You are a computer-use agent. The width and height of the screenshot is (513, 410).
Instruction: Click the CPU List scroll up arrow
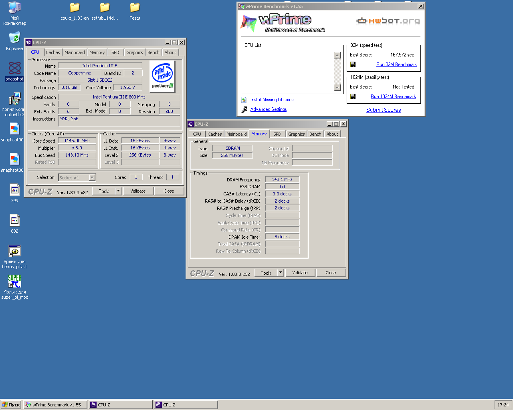tap(337, 55)
